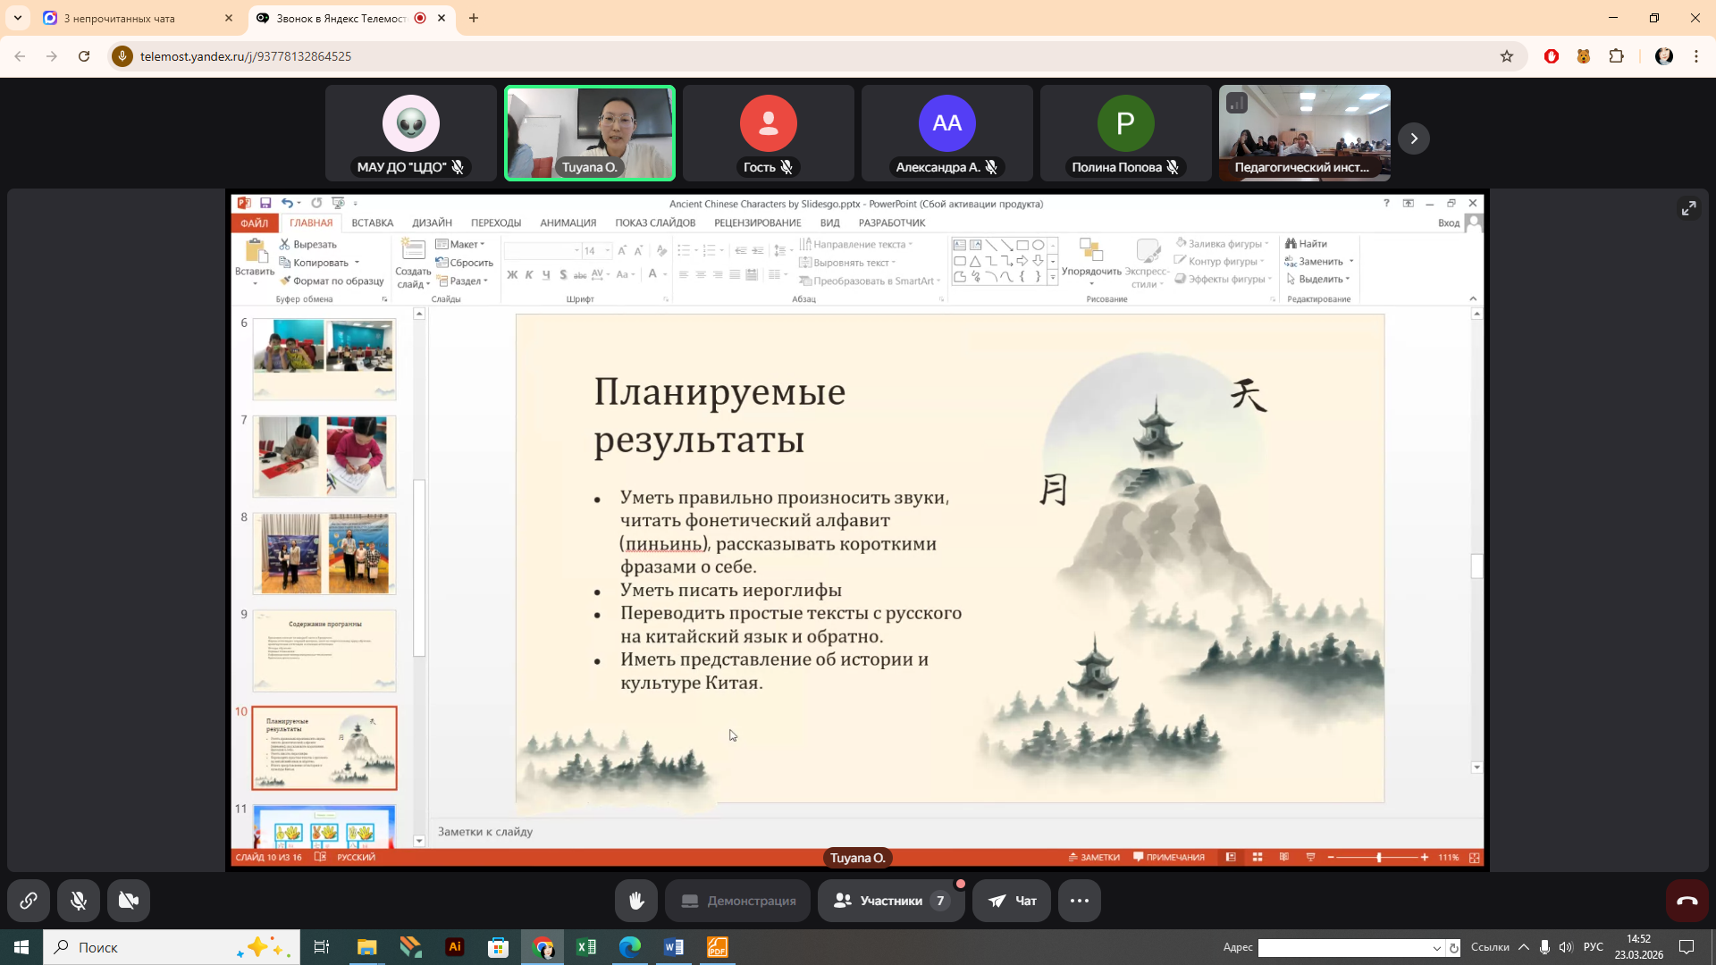
Task: Open Chrome three-dot menu
Action: 1696,56
